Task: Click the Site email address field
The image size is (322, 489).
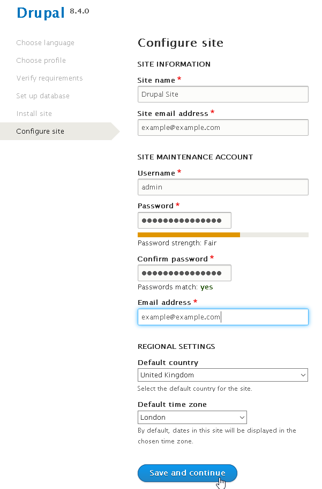Action: point(223,128)
